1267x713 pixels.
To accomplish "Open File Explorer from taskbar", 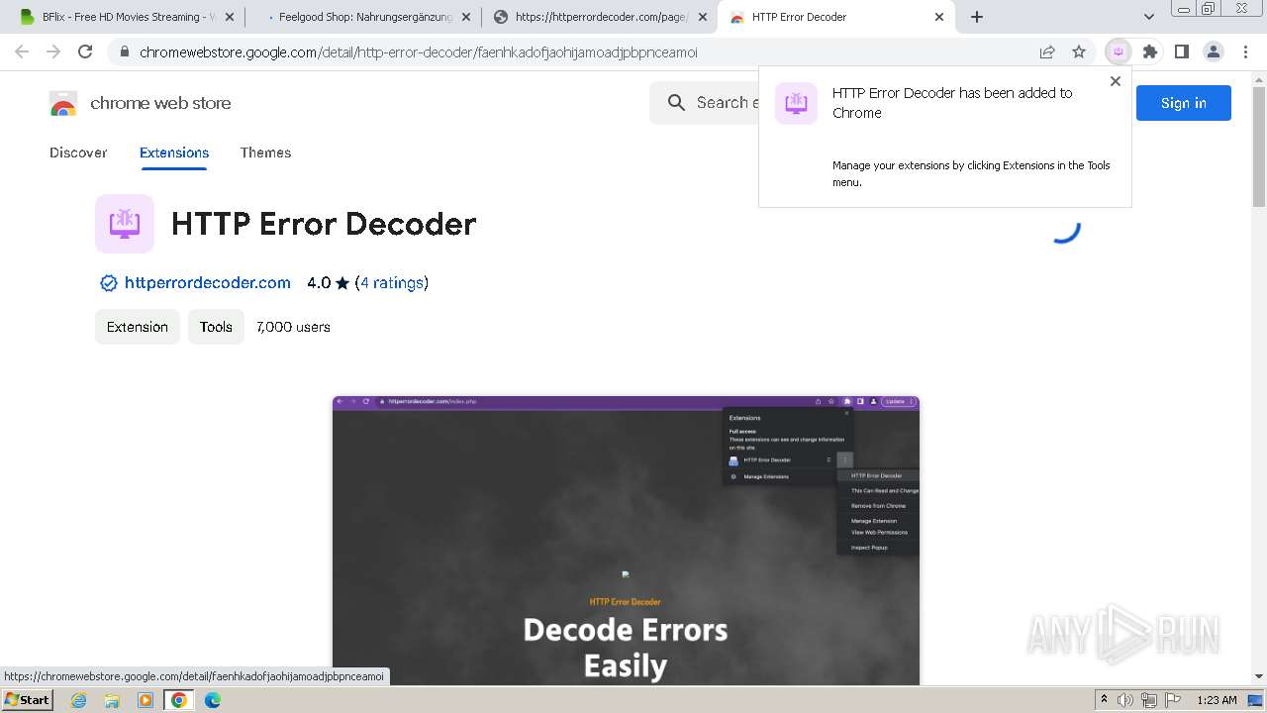I will tap(112, 700).
